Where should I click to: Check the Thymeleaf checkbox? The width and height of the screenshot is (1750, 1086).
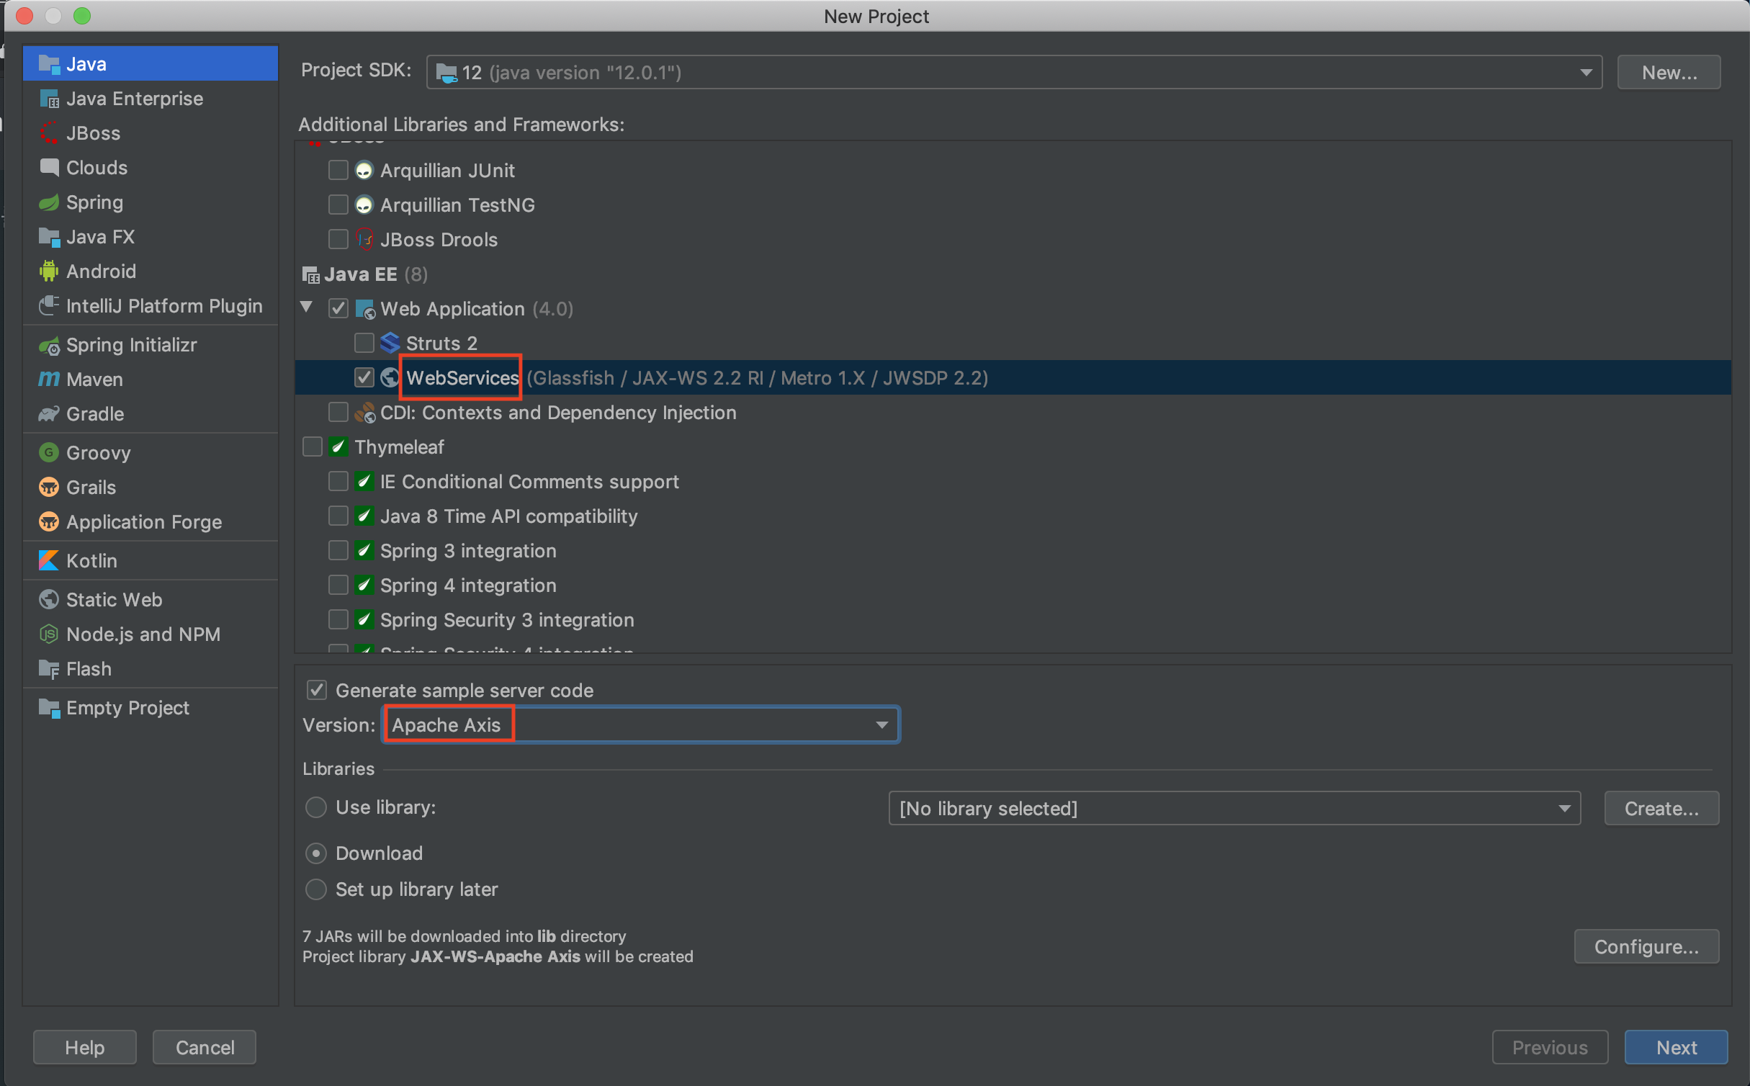tap(313, 447)
